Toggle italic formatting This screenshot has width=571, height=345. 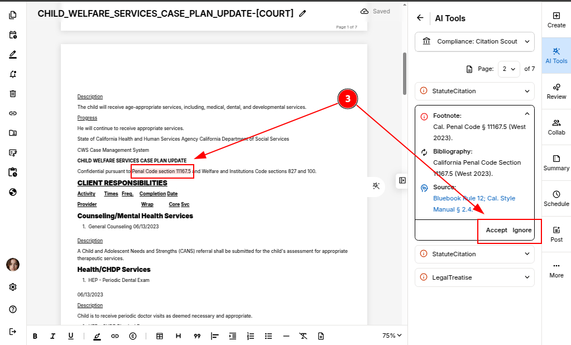(53, 336)
